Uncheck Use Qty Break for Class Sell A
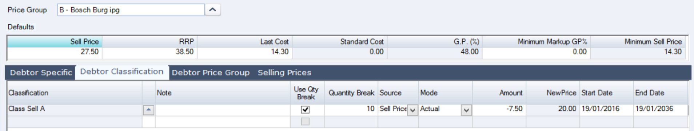 tap(305, 110)
